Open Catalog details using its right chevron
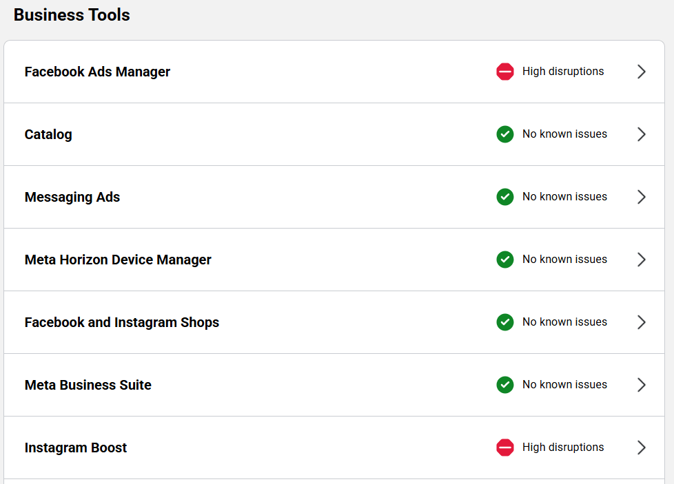The image size is (674, 484). (641, 134)
